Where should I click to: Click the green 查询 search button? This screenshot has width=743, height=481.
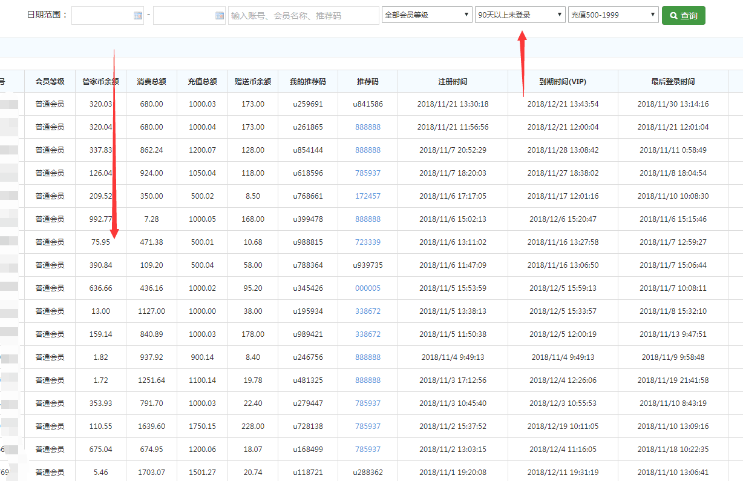(x=684, y=16)
